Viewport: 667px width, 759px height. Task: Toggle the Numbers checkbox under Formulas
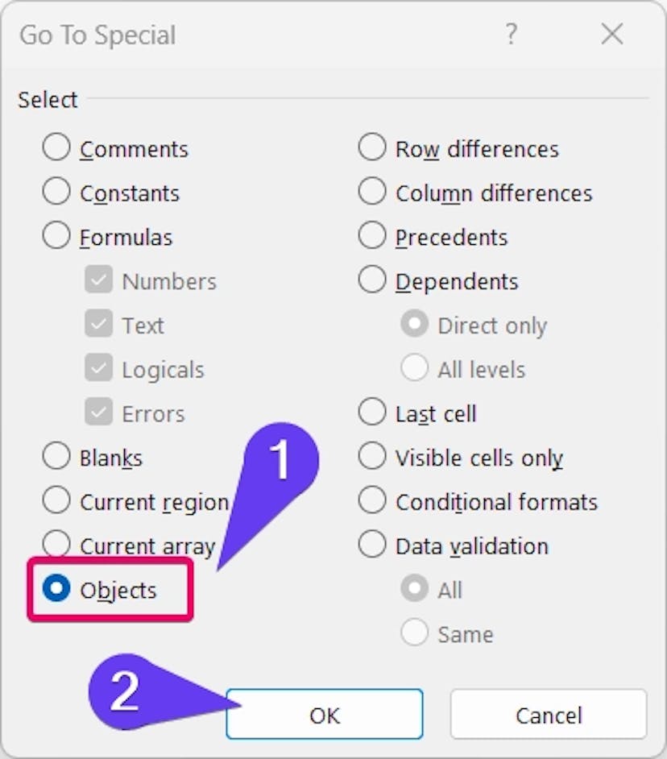[98, 280]
